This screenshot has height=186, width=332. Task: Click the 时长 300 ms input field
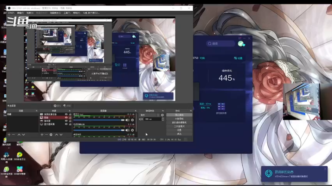[x=152, y=119]
